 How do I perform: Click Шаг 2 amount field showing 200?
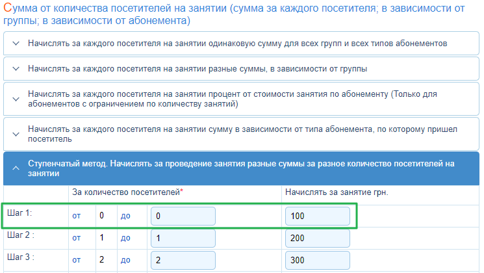pyautogui.click(x=317, y=239)
